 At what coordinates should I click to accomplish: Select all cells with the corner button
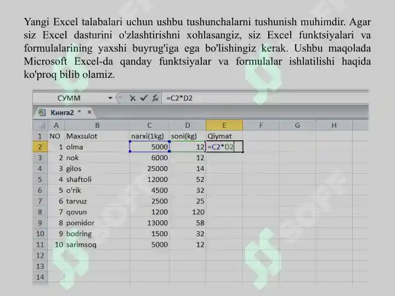tap(40, 125)
